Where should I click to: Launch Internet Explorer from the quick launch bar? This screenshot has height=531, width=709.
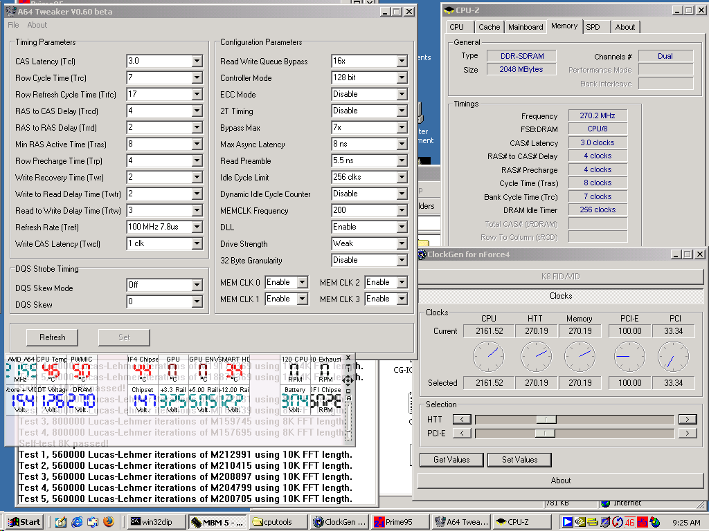pos(77,522)
